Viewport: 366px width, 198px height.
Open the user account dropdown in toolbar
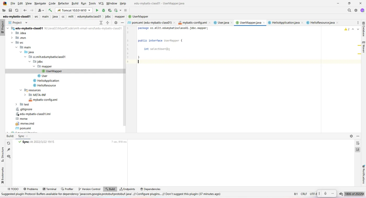[x=41, y=10]
